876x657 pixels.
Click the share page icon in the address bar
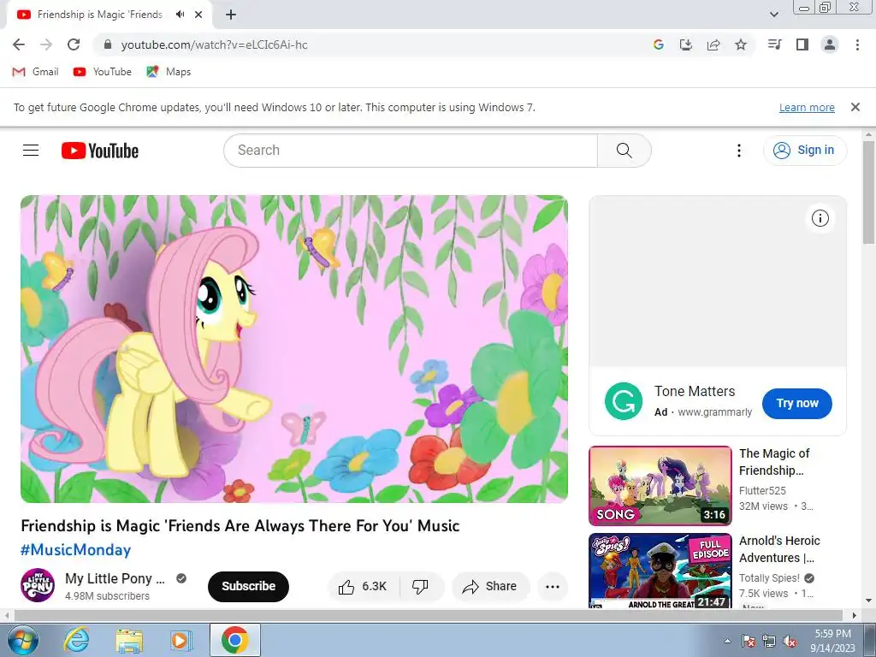click(713, 44)
